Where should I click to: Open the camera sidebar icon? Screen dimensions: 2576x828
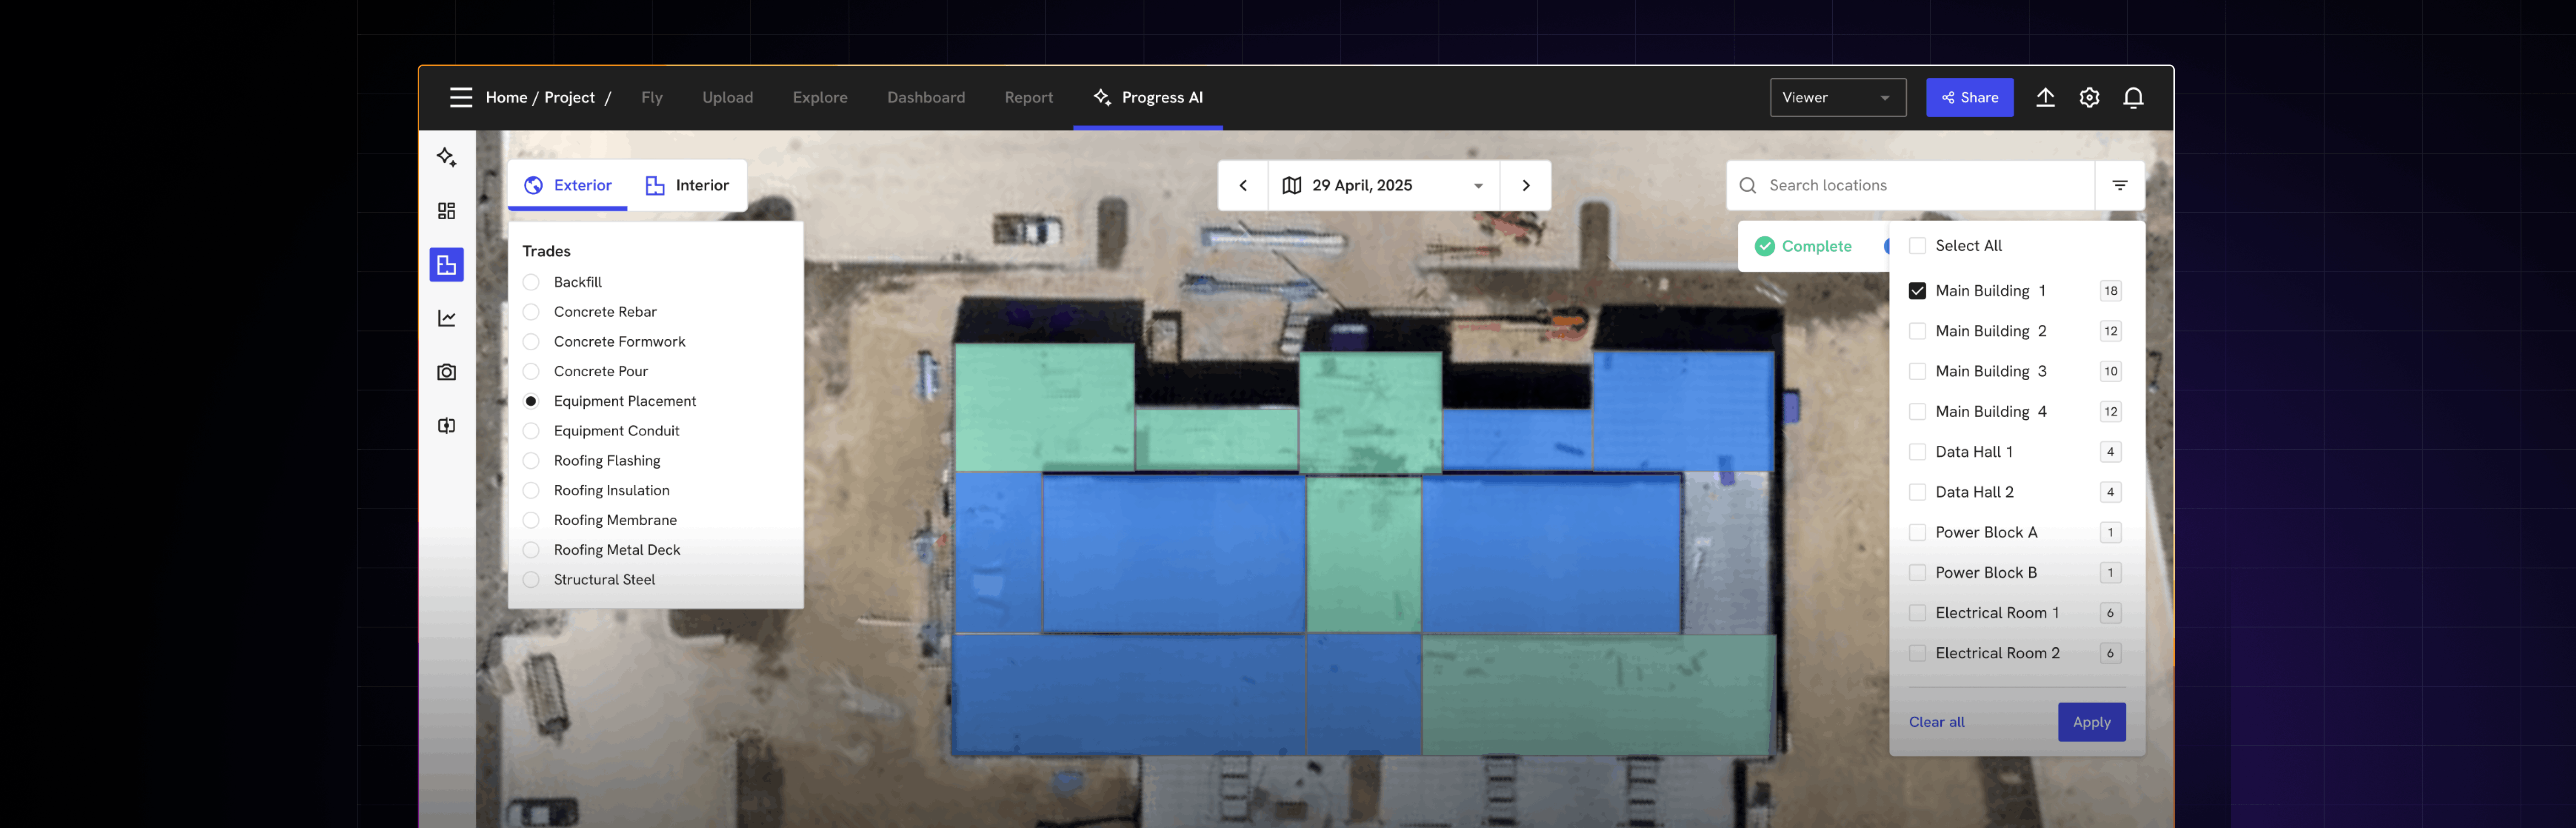click(x=447, y=372)
